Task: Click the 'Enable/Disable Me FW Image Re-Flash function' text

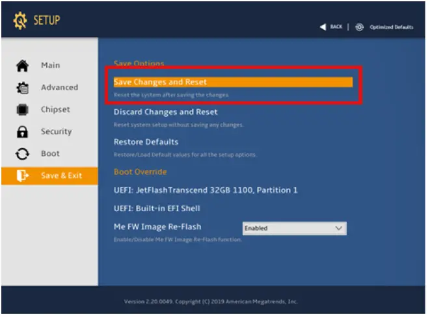Action: coord(178,240)
